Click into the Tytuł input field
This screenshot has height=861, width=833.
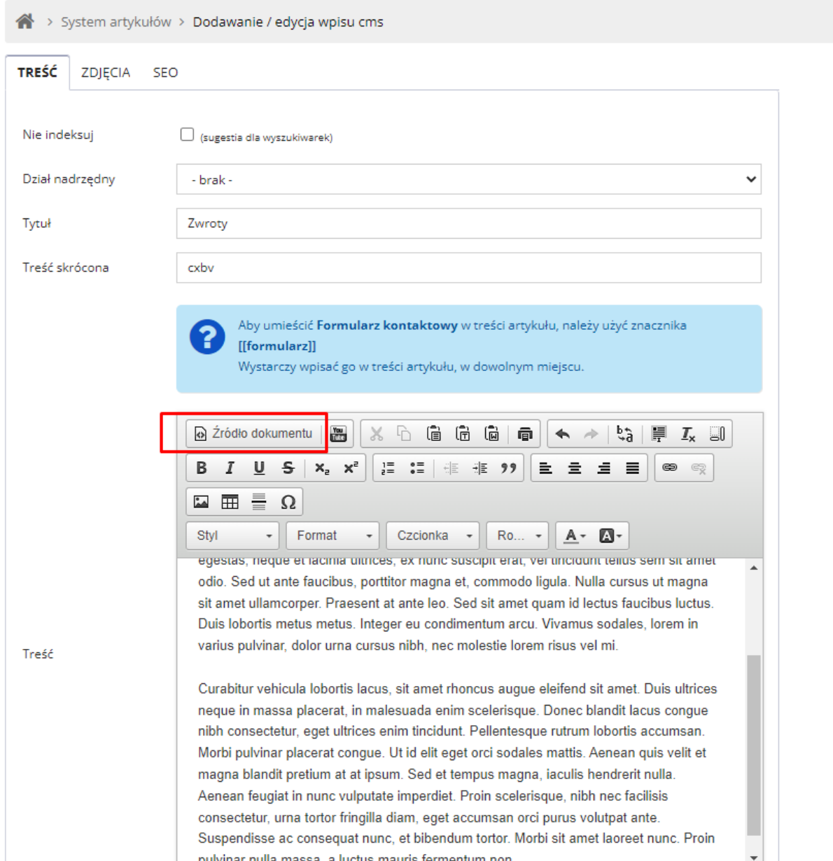click(x=469, y=223)
